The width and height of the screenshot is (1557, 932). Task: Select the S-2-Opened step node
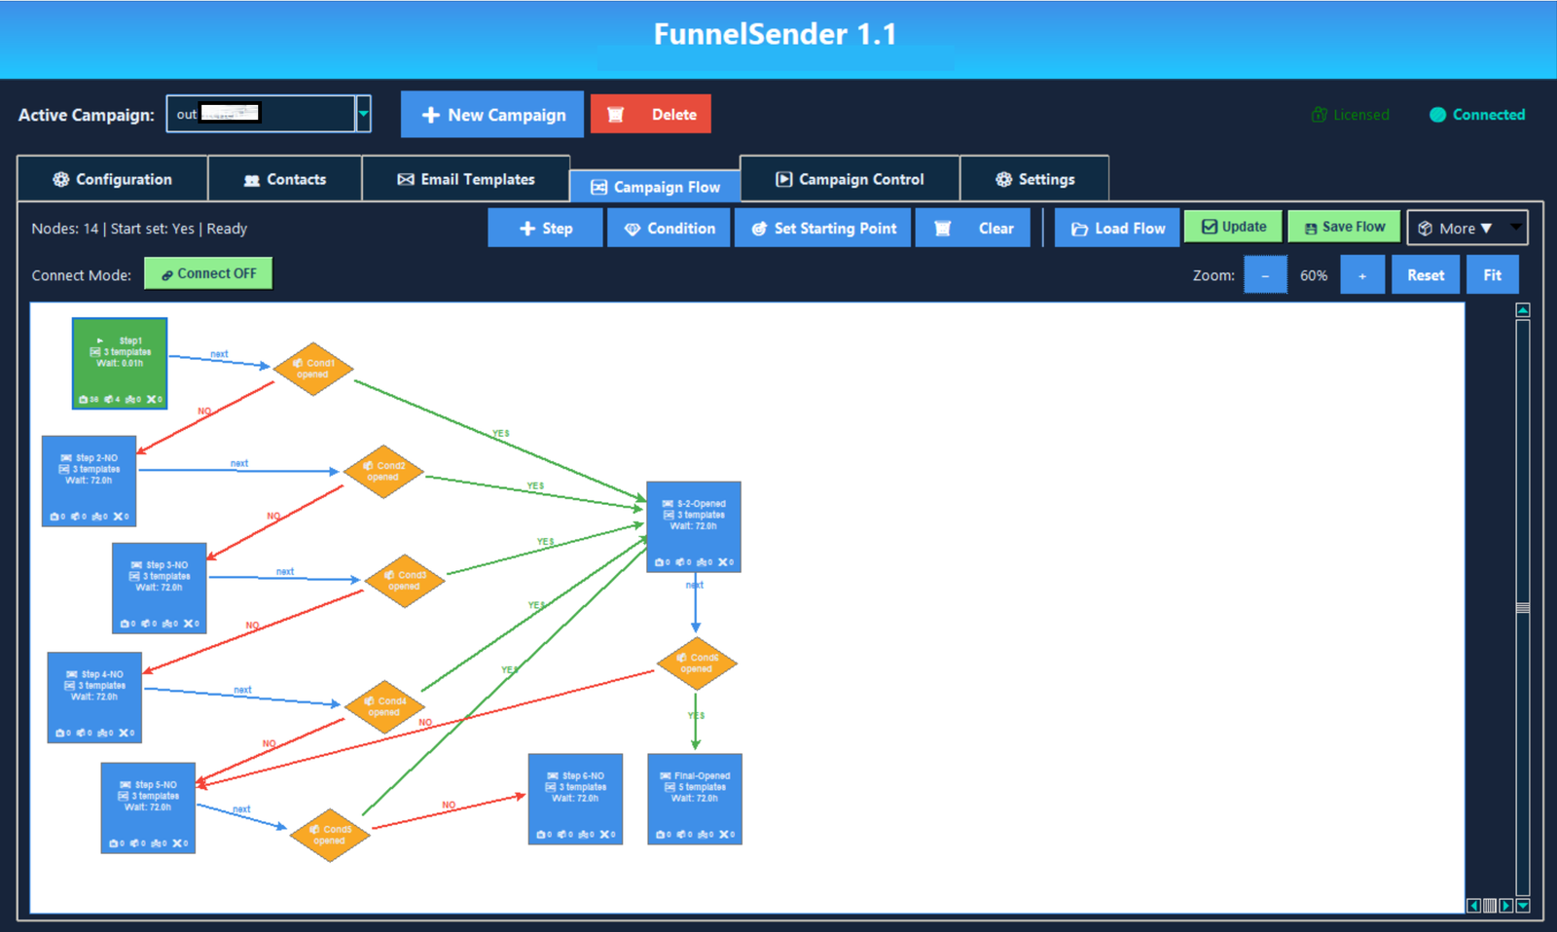tap(694, 526)
